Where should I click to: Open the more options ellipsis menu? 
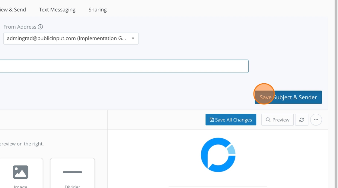[316, 119]
